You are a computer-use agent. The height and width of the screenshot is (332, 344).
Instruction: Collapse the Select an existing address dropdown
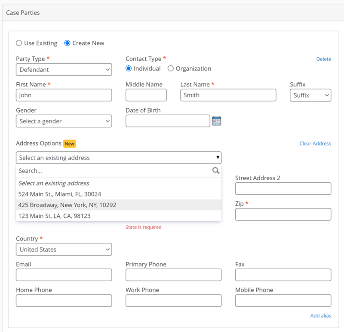click(x=119, y=158)
